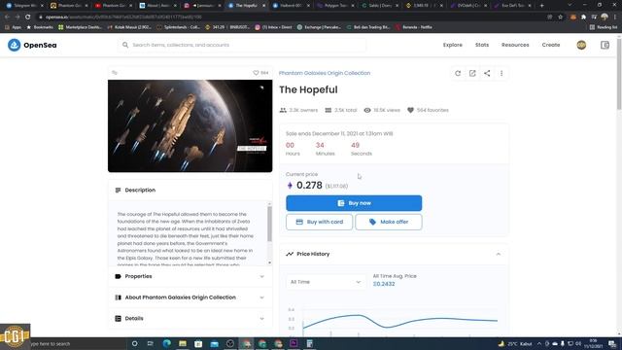622x350 pixels.
Task: Open Microsoft Edge from taskbar
Action: pos(166,343)
